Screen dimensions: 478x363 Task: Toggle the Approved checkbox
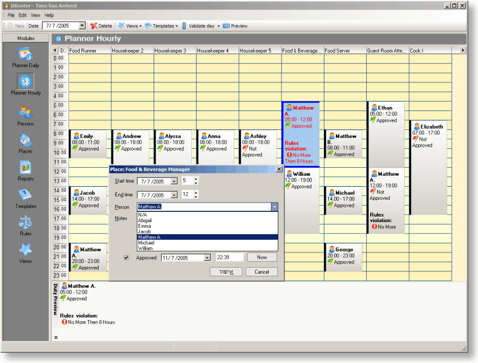tap(127, 258)
